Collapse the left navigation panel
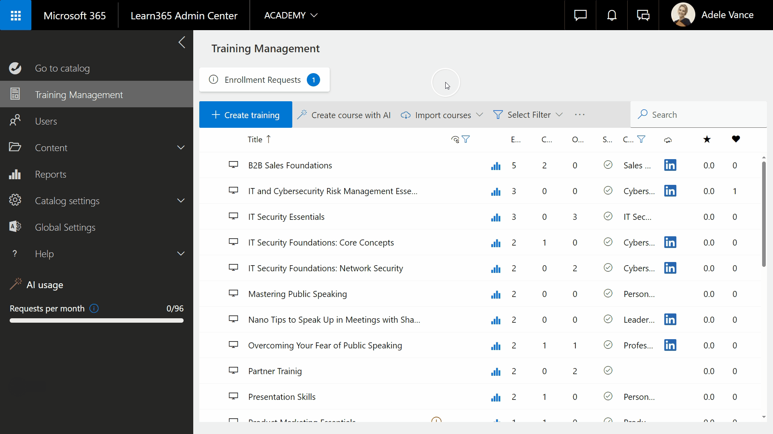 coord(182,42)
